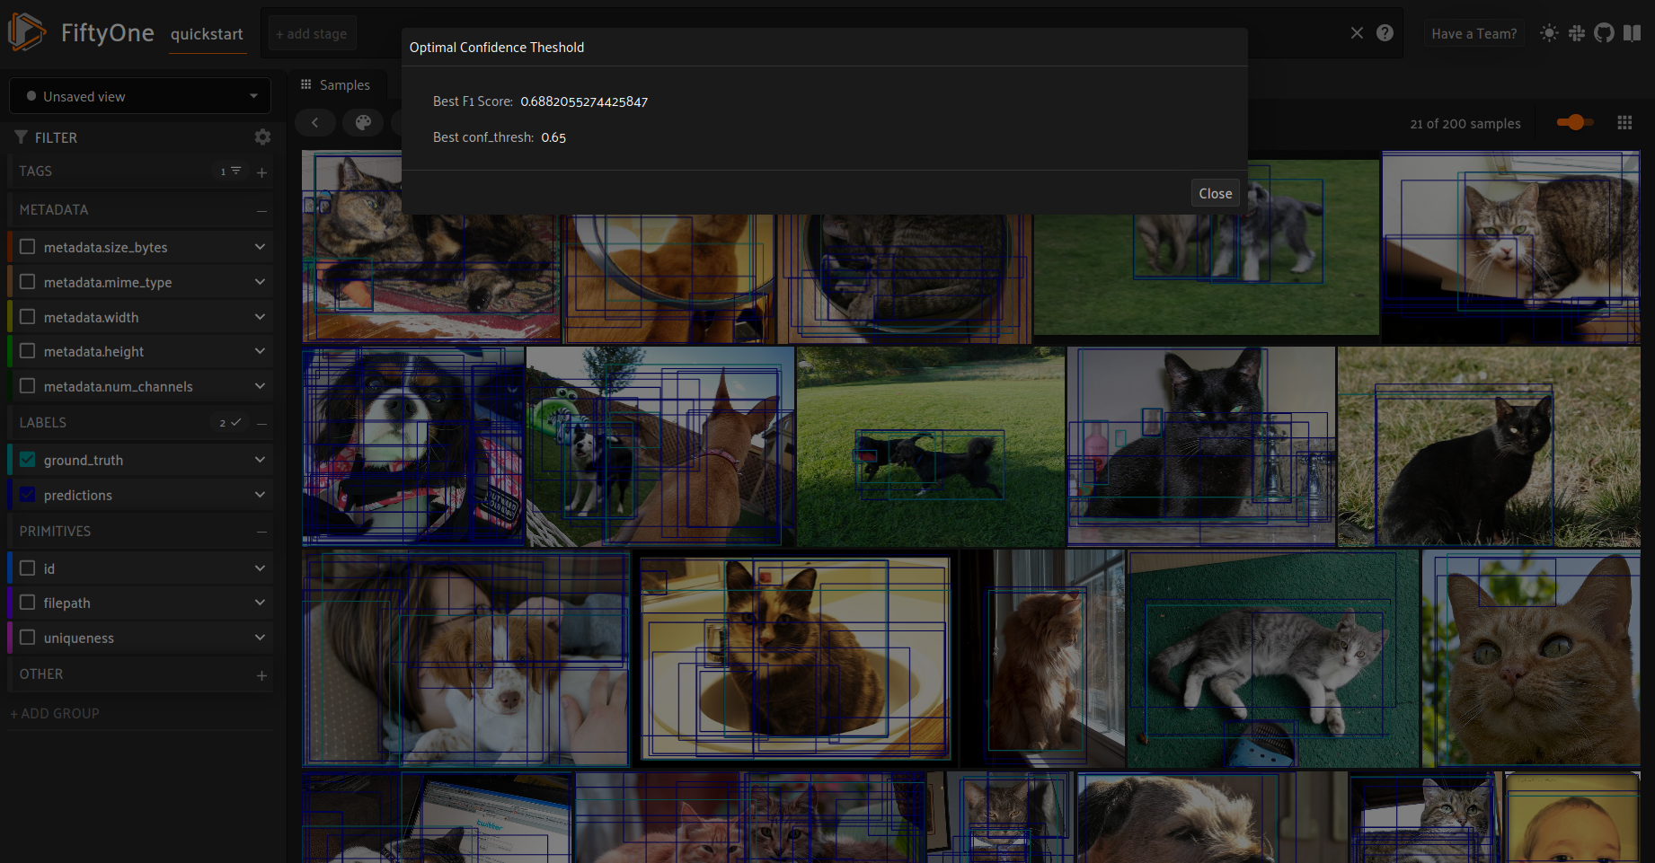1655x863 pixels.
Task: Enable the uniqueness field checkbox
Action: click(x=28, y=638)
